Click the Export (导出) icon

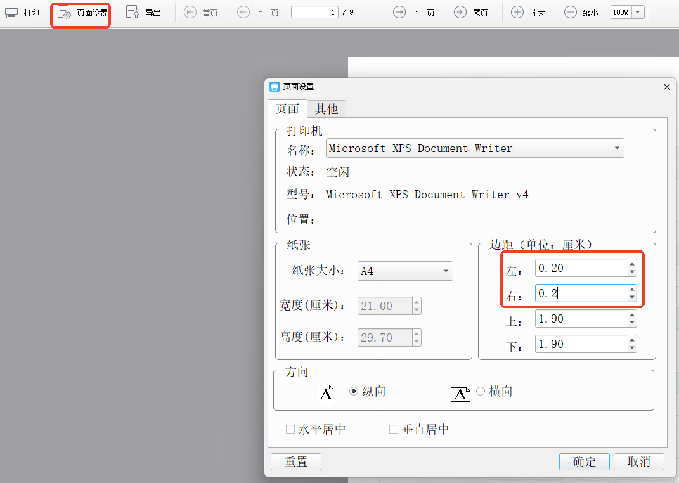tap(133, 12)
